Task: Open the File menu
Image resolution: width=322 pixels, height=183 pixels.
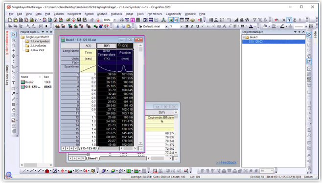Action: (x=11, y=14)
